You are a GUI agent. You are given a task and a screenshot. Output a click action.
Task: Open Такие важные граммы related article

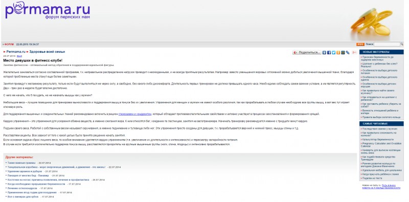[x=21, y=163]
